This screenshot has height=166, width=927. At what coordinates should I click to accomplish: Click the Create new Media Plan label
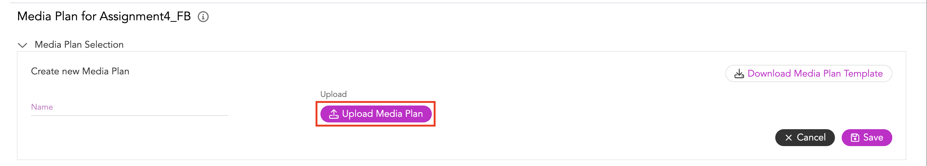point(80,71)
